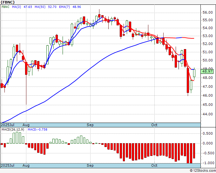Image resolution: width=216 pixels, height=173 pixels.
Task: Click Aug on price chart time axis
Action: pos(26,125)
